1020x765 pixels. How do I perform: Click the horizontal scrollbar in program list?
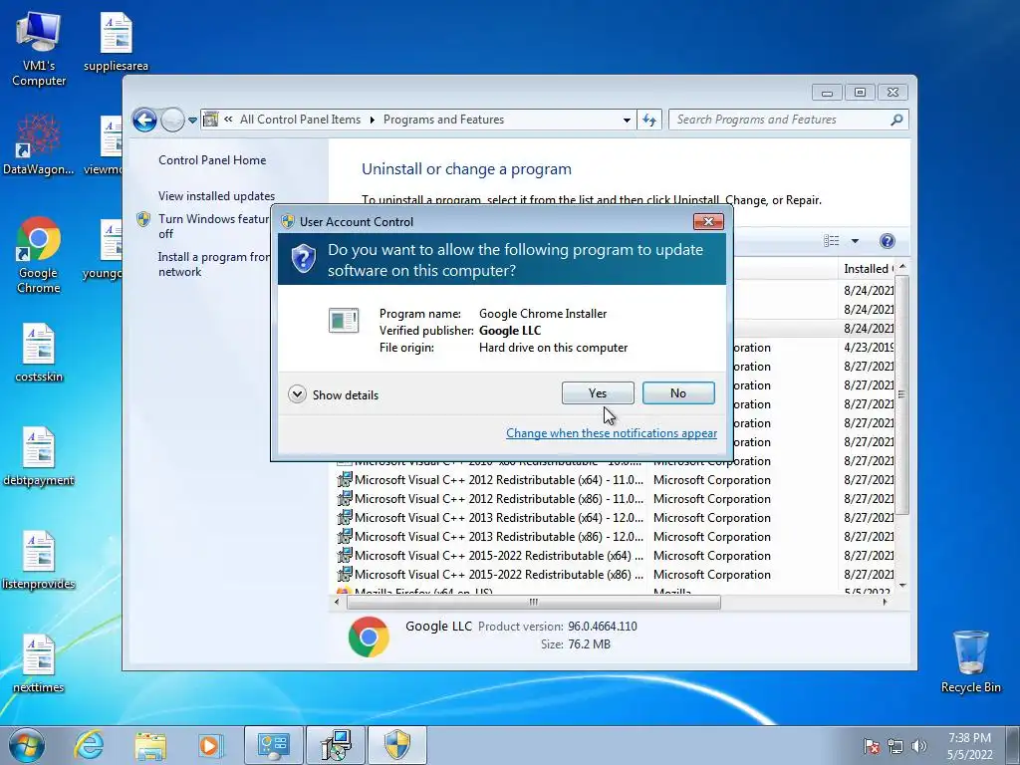click(x=534, y=603)
